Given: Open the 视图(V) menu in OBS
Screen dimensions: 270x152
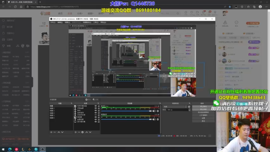Looking at the screenshot, I should pyautogui.click(x=67, y=22).
